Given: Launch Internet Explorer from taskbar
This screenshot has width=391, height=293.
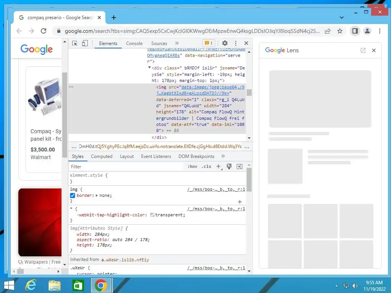Looking at the screenshot, I should tap(31, 285).
